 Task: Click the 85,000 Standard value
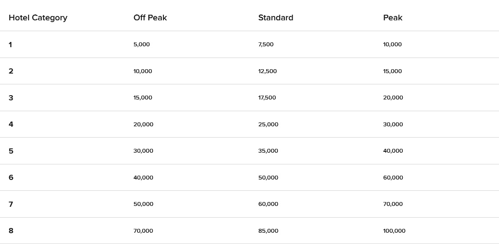[x=268, y=231]
